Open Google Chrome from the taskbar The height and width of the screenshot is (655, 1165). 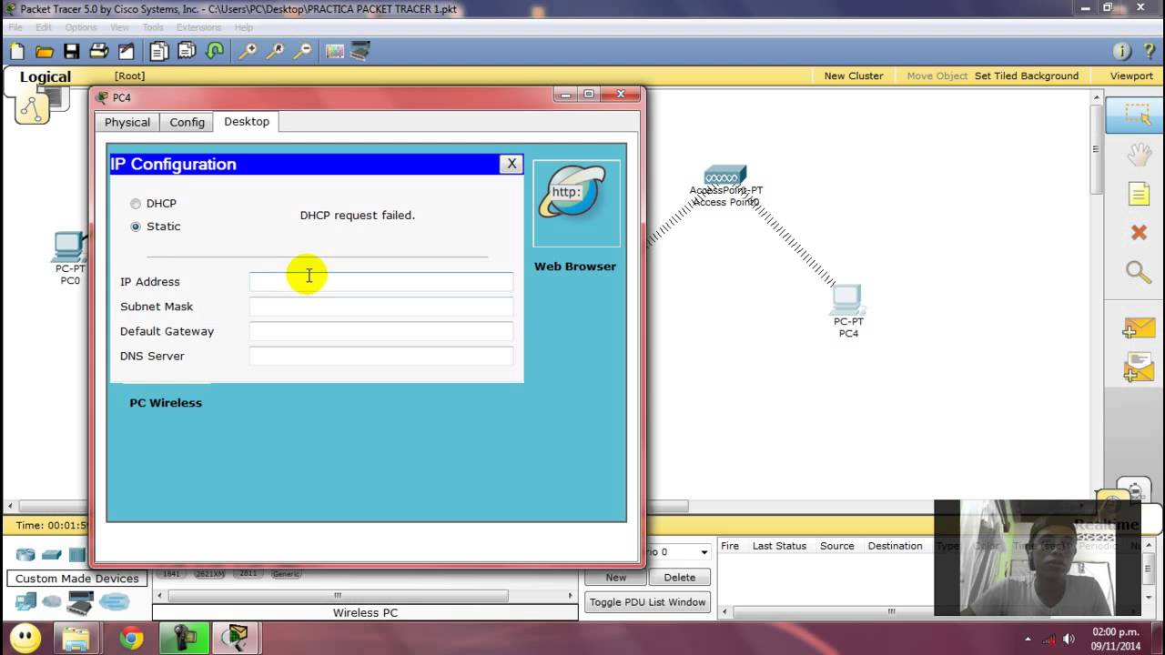[x=132, y=639]
